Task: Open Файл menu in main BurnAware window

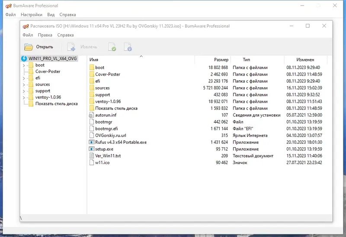Action: pos(10,15)
